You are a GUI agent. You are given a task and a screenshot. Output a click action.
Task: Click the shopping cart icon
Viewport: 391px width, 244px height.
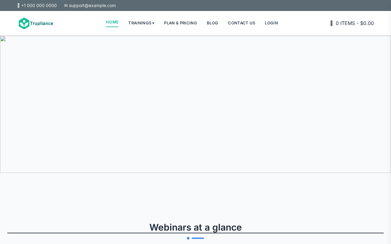(331, 23)
